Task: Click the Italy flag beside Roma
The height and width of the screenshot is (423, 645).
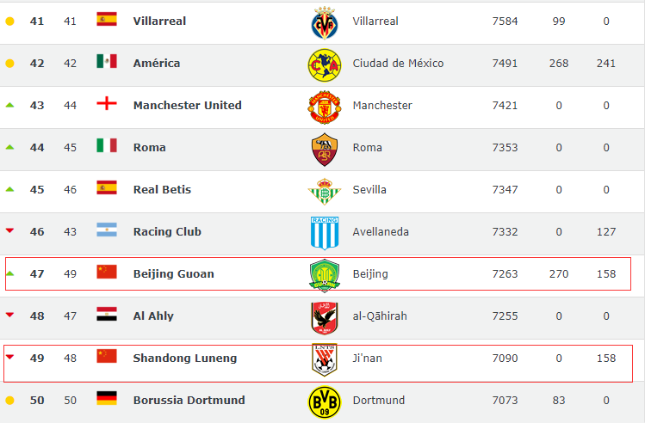Action: (x=107, y=145)
